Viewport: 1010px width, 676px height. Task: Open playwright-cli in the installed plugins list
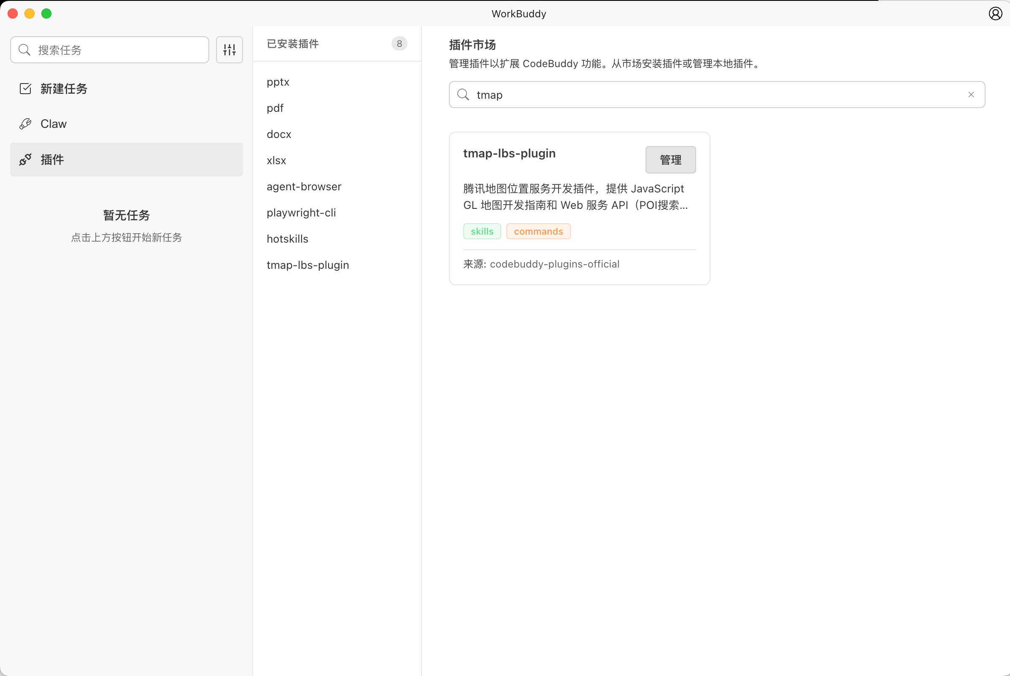pyautogui.click(x=301, y=213)
